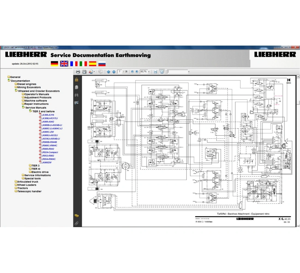
Task: Open the page thumbnails panel icon
Action: tap(77, 87)
